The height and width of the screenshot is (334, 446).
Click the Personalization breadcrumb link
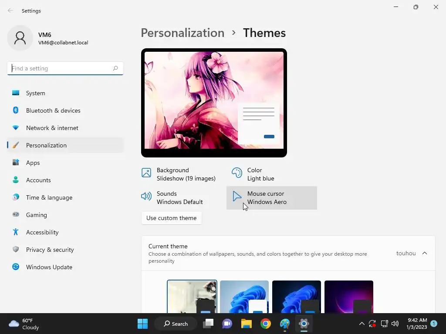point(182,33)
